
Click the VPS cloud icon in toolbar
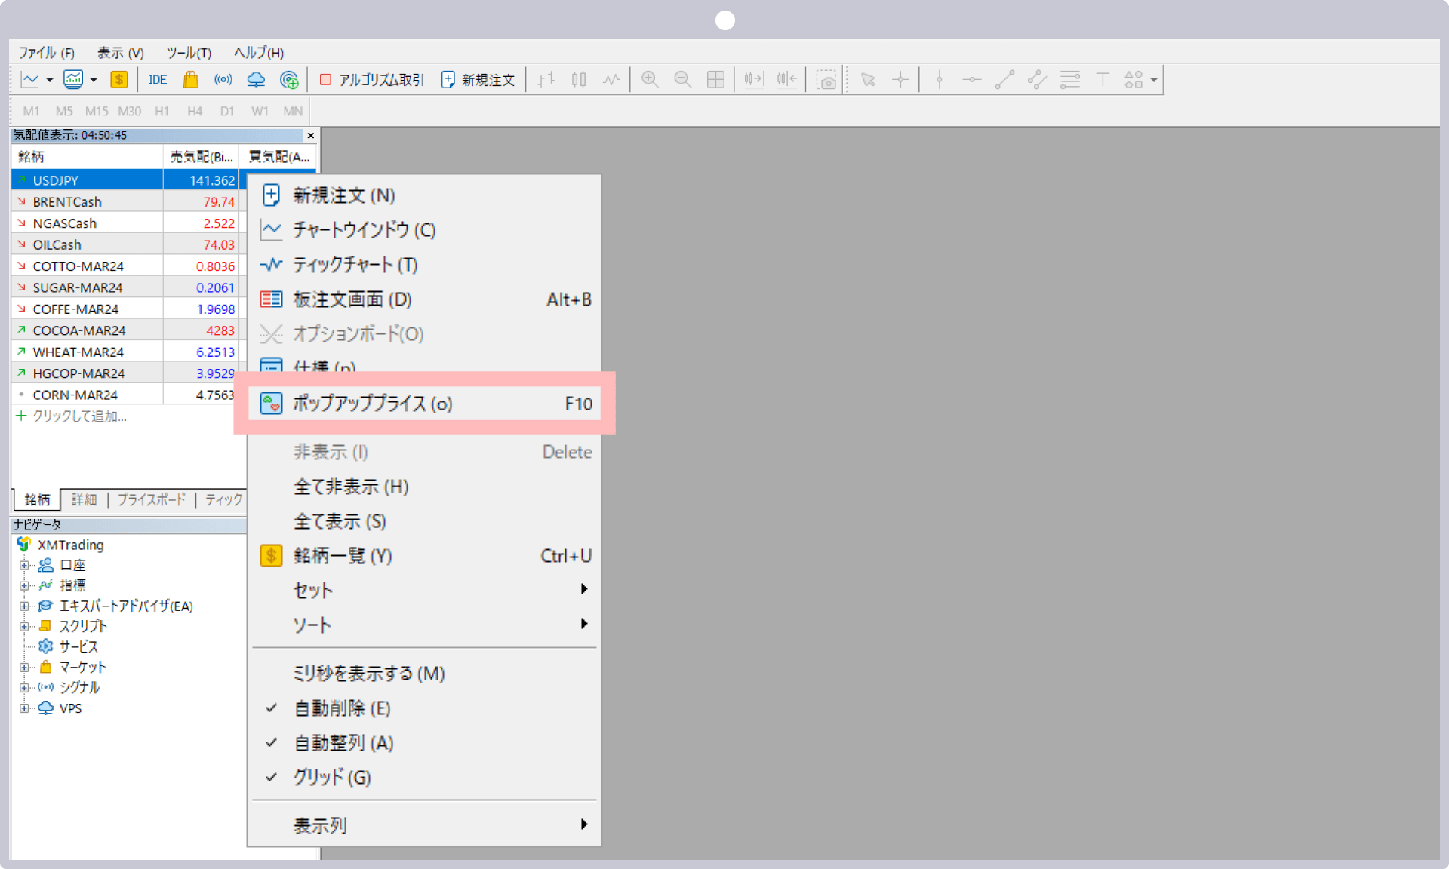256,79
